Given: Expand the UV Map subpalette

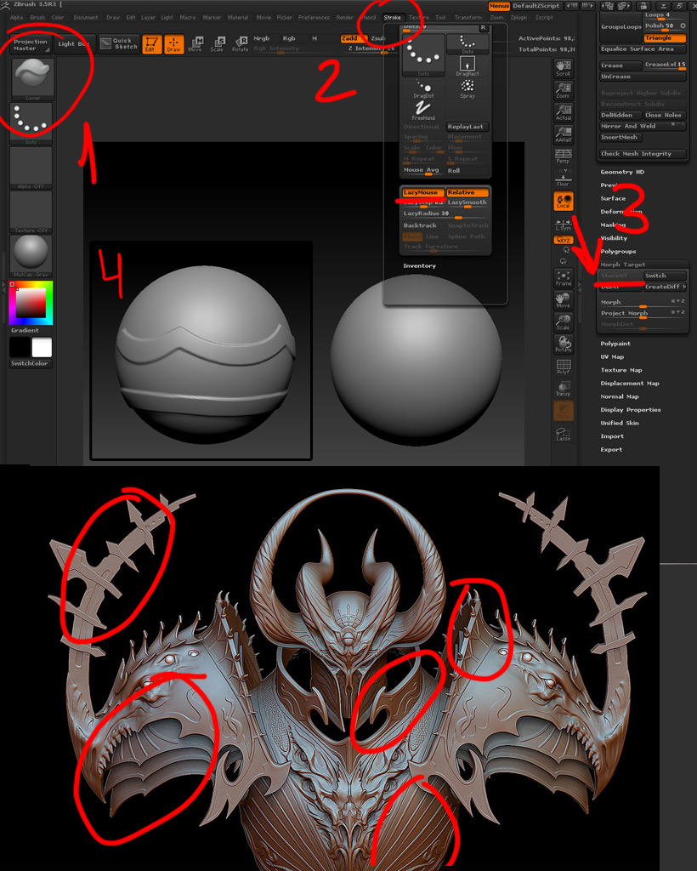Looking at the screenshot, I should [612, 357].
